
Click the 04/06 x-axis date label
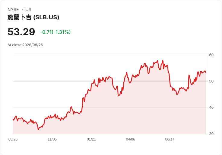click(131, 139)
